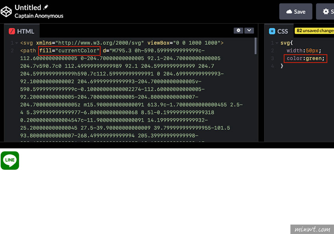Click the cloud icon on Save button
Screen dimensions: 334x234
pyautogui.click(x=289, y=11)
